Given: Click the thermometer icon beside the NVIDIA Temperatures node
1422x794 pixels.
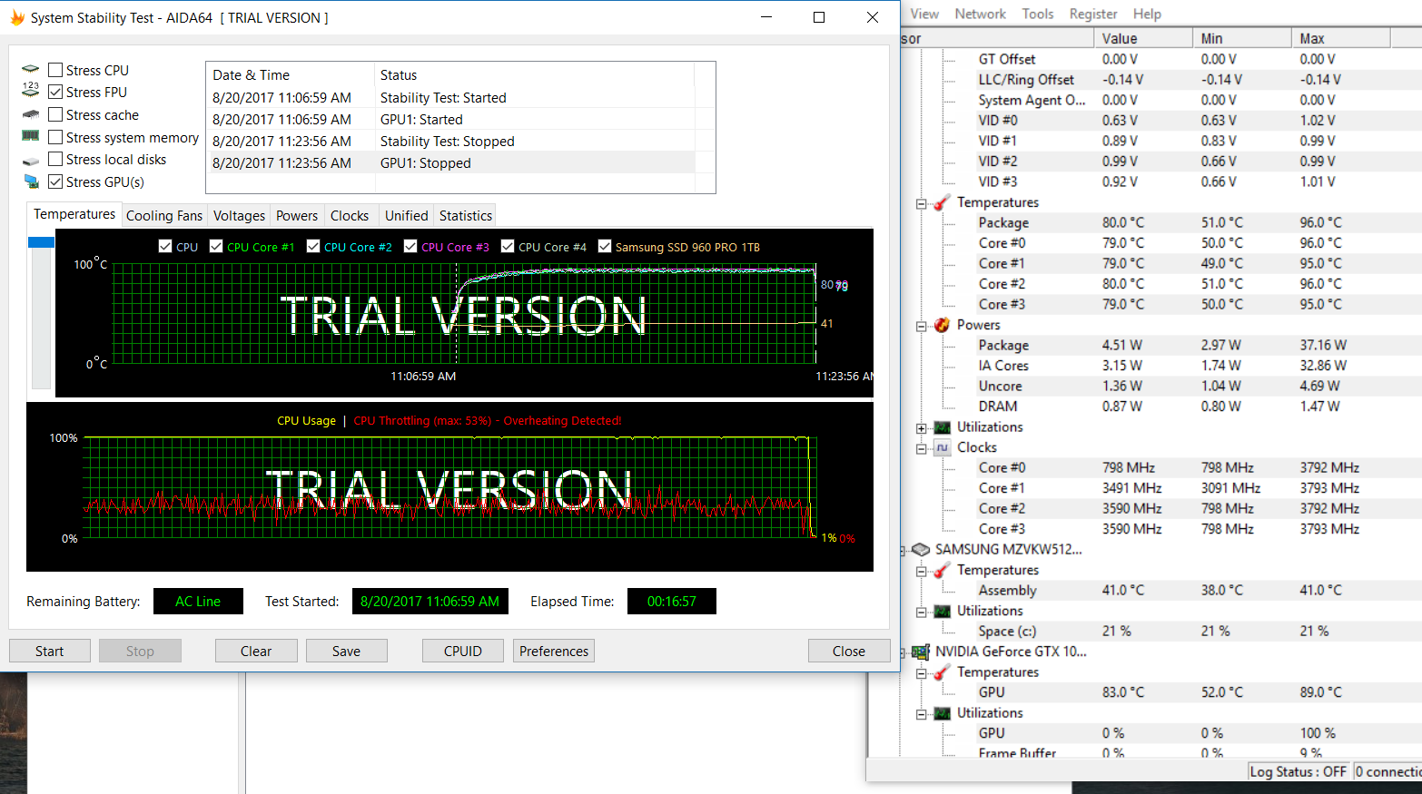Looking at the screenshot, I should (943, 672).
